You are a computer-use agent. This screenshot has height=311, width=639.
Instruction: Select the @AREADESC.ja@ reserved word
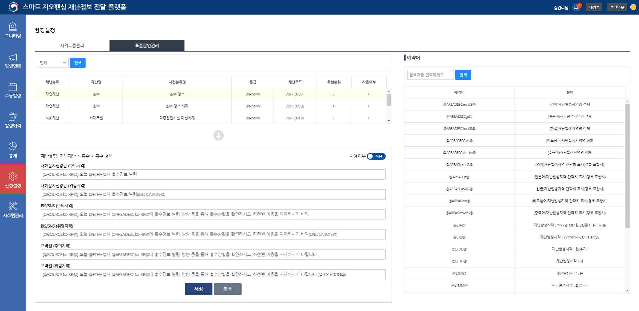pyautogui.click(x=459, y=116)
